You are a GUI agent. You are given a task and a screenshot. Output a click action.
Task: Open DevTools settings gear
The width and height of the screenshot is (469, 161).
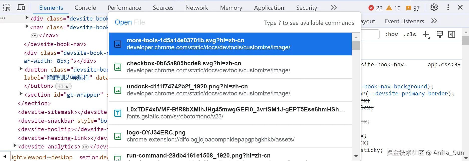pyautogui.click(x=434, y=8)
